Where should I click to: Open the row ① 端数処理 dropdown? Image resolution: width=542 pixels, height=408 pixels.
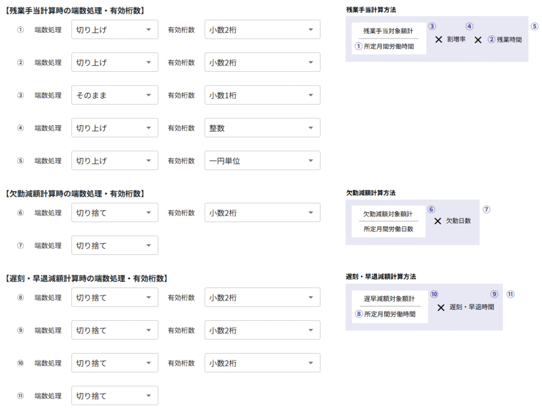(114, 30)
